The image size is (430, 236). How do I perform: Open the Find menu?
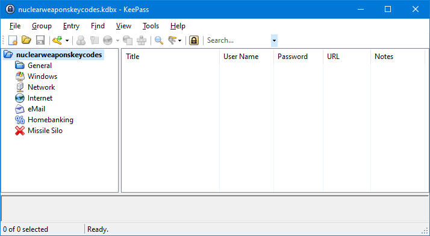pos(98,26)
